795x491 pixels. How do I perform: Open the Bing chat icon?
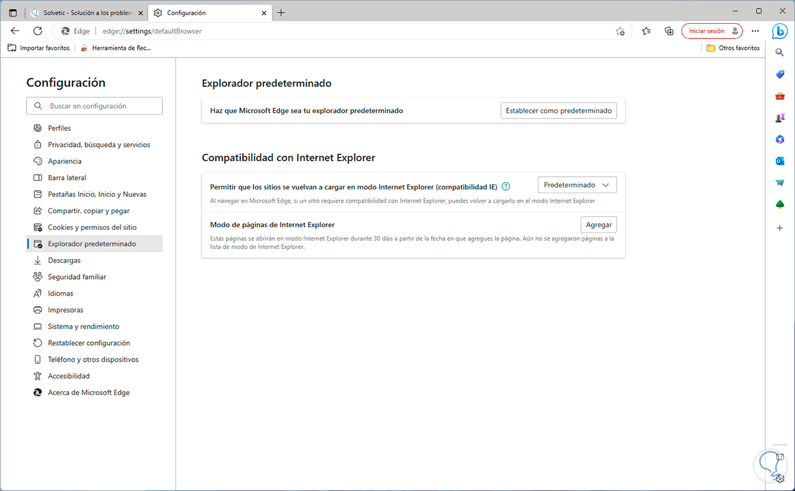click(x=780, y=31)
